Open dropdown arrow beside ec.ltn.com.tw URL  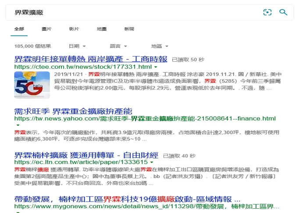152,162
